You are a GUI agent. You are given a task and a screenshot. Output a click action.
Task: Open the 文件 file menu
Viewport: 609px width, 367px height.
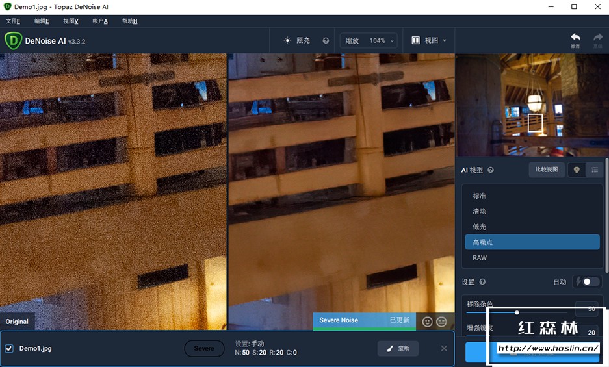[13, 21]
